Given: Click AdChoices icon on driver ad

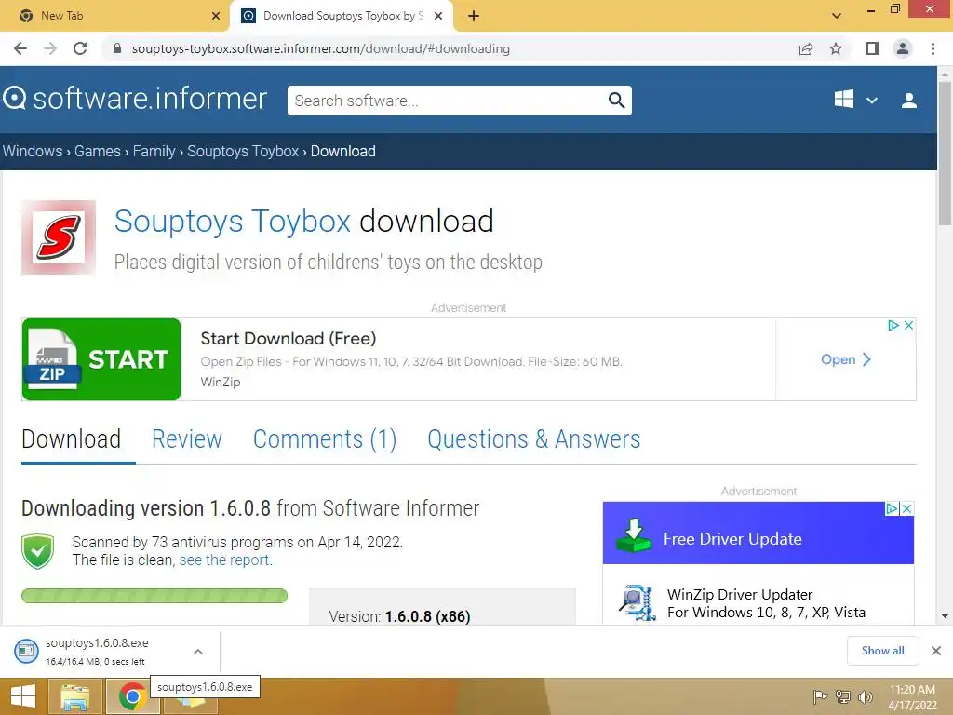Looking at the screenshot, I should 892,508.
